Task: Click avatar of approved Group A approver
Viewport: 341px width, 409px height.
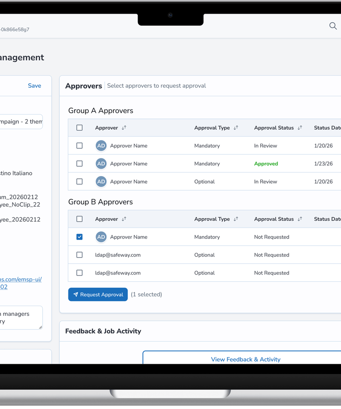Action: [101, 164]
